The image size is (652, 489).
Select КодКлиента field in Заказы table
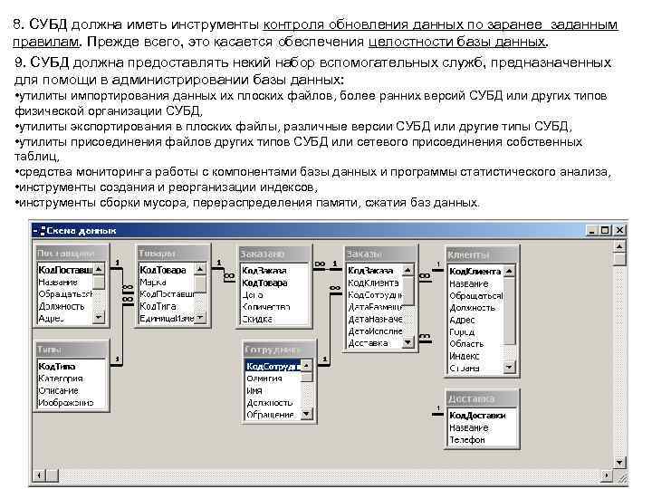coord(375,283)
